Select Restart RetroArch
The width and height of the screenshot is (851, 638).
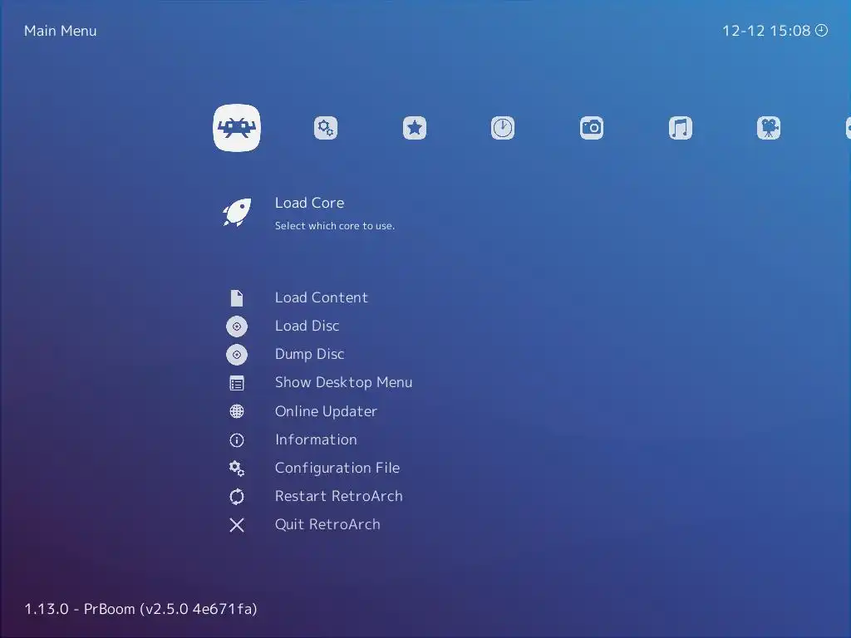pos(339,496)
